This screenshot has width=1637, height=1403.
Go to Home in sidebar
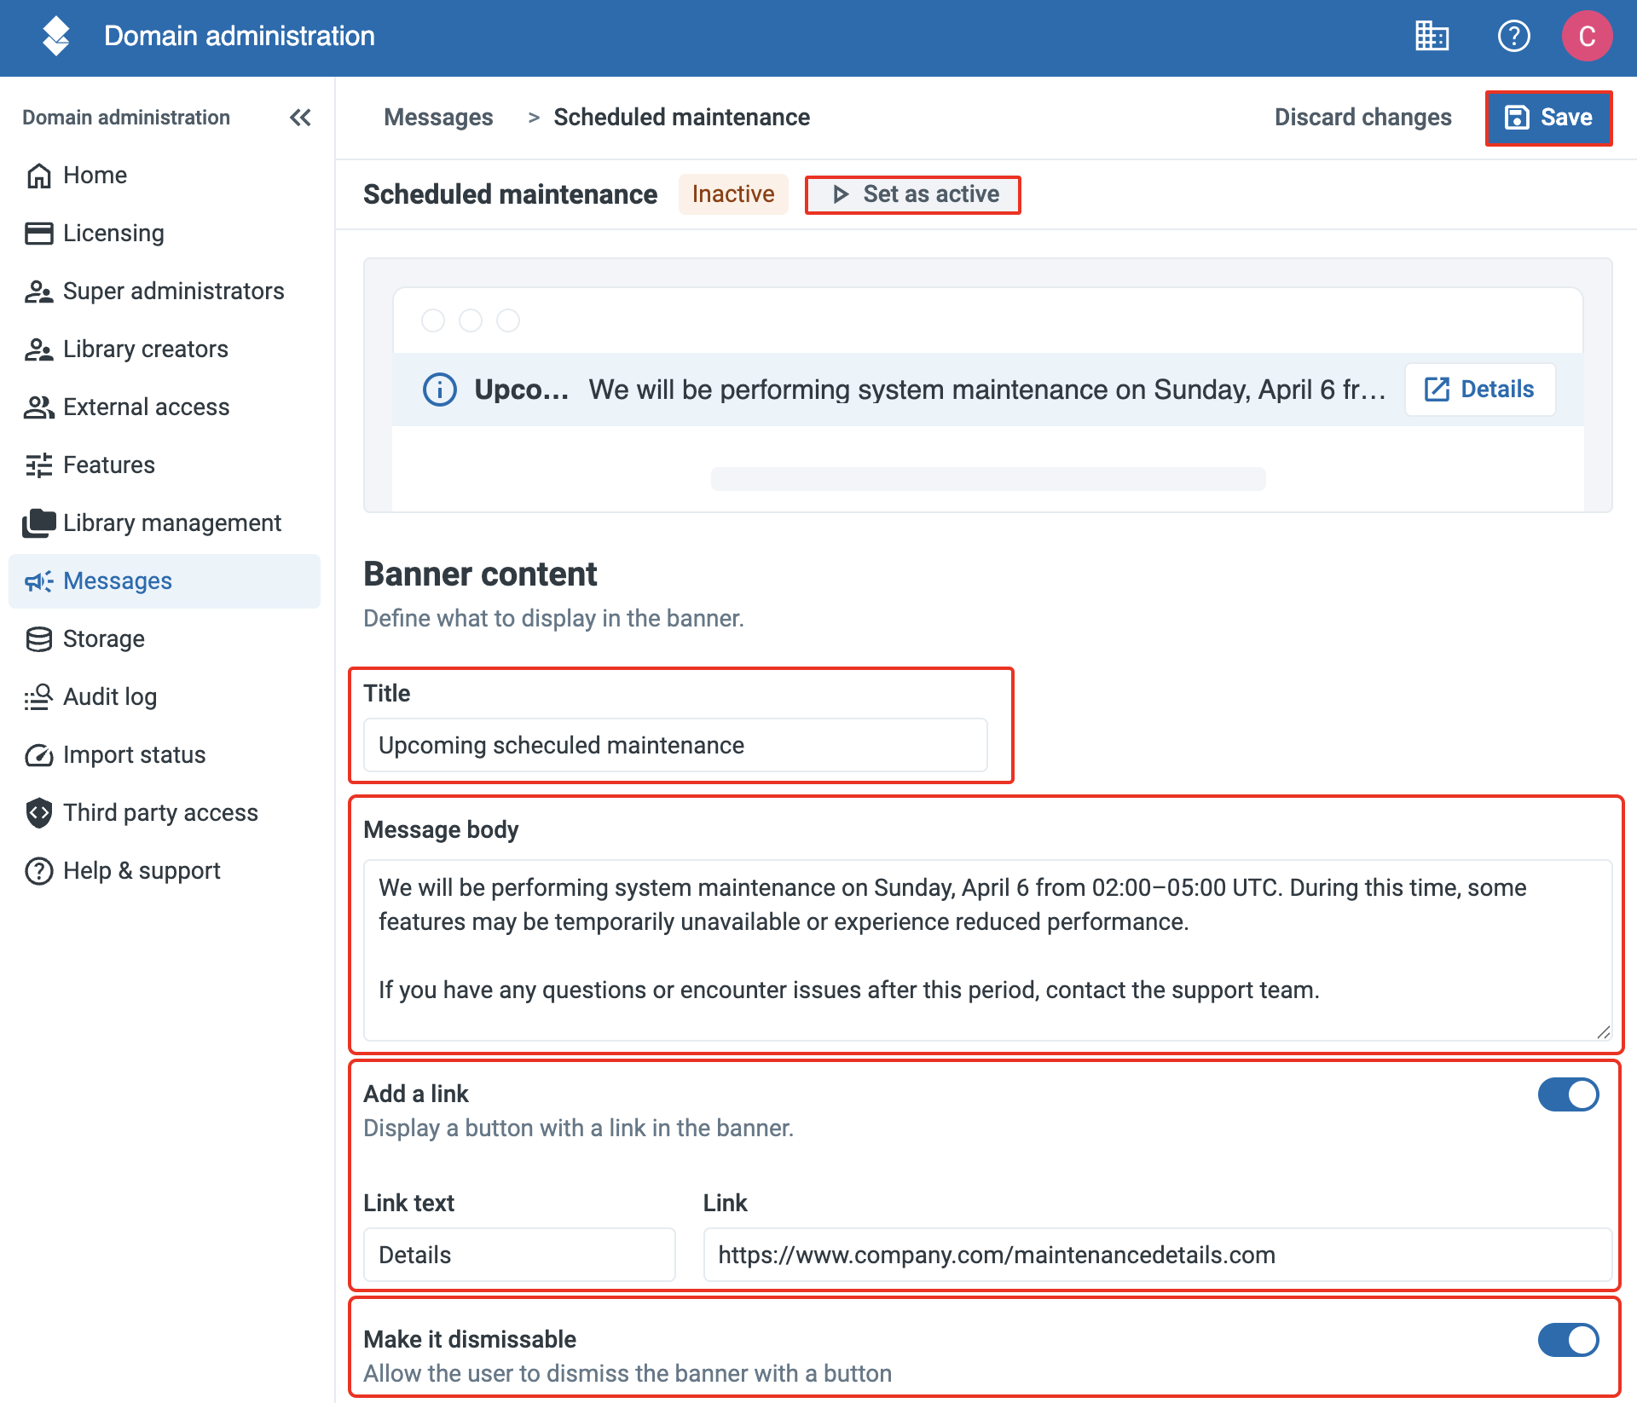(165, 175)
